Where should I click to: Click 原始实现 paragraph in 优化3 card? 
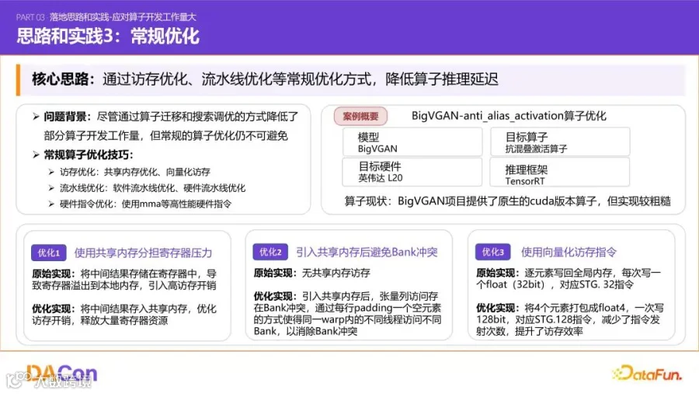coord(569,278)
